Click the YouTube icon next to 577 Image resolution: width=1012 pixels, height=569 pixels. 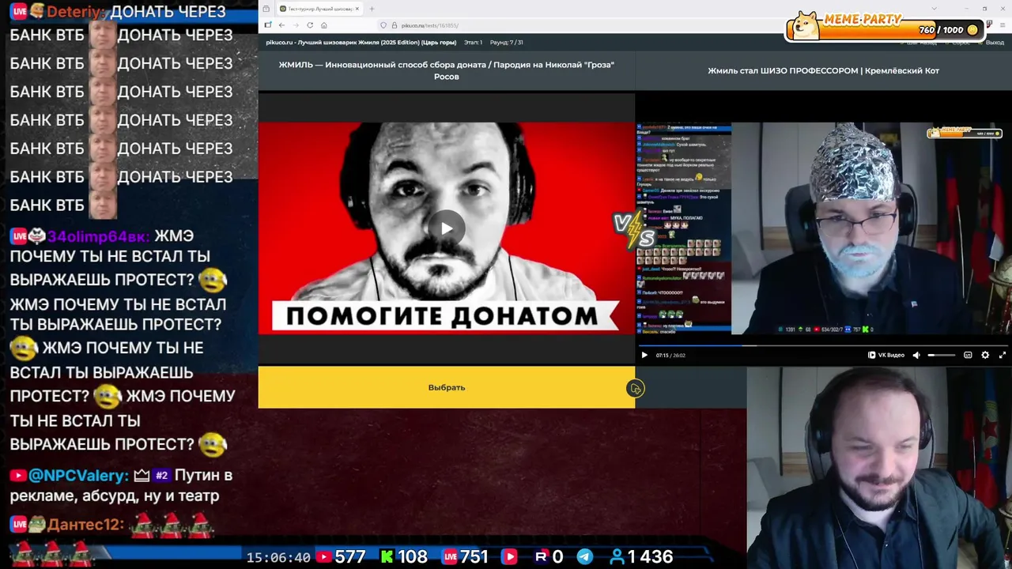point(323,557)
